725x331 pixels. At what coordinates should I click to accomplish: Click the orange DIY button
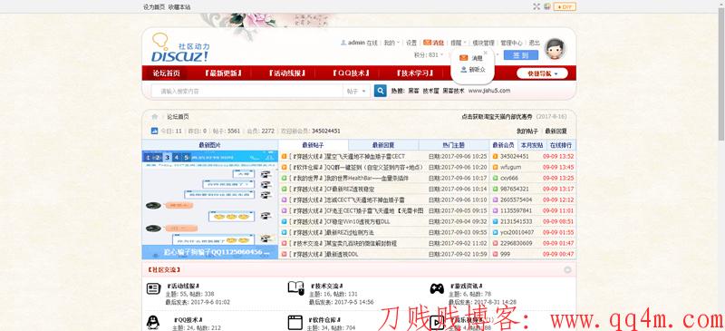[565, 6]
